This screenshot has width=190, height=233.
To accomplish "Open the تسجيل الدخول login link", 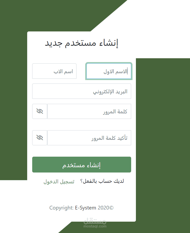I will click(x=59, y=181).
